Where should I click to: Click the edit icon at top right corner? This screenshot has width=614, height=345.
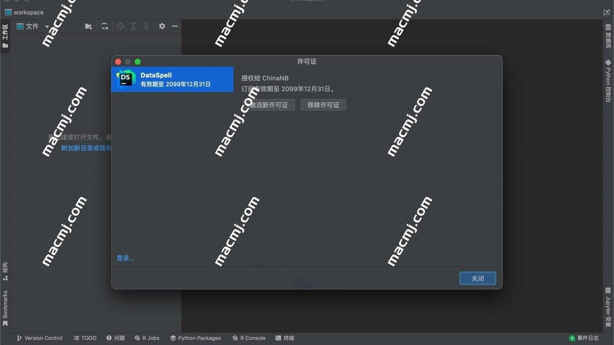click(x=607, y=12)
